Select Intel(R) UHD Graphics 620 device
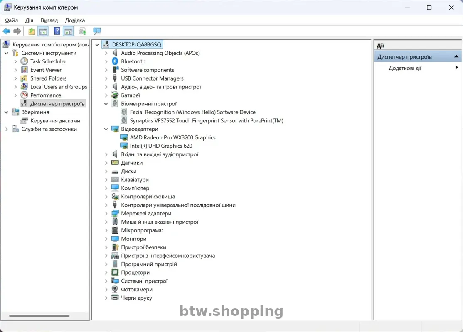The image size is (463, 332). click(x=161, y=146)
